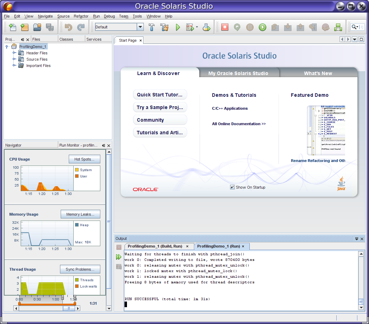Open the Debug menu

[x=109, y=16]
